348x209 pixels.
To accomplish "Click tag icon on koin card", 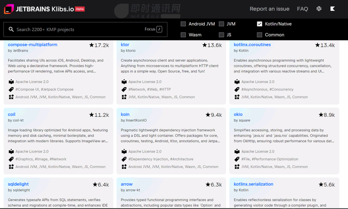I will coord(124,159).
